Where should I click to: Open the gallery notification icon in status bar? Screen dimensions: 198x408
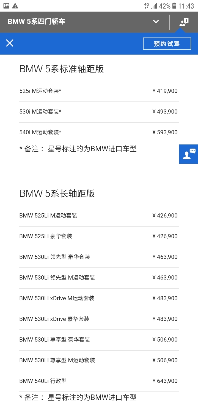[6, 6]
